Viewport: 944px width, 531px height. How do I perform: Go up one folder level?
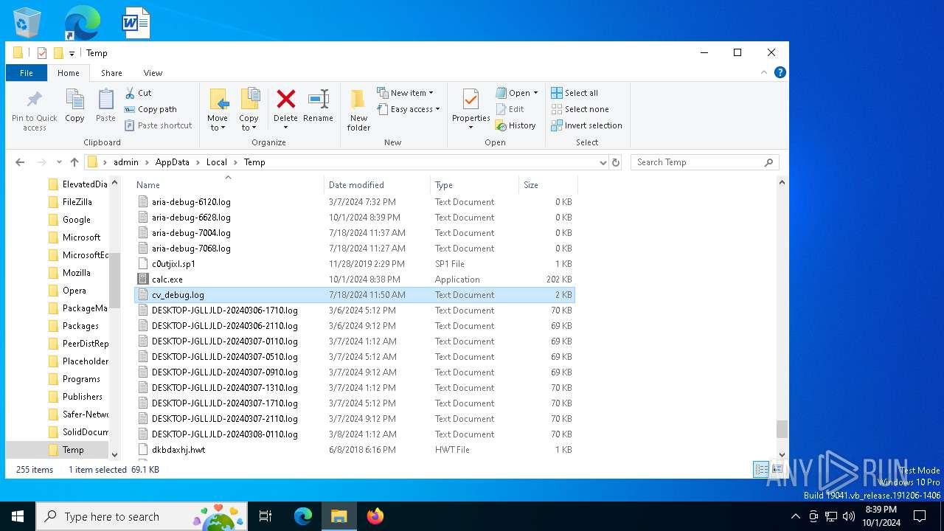[74, 162]
